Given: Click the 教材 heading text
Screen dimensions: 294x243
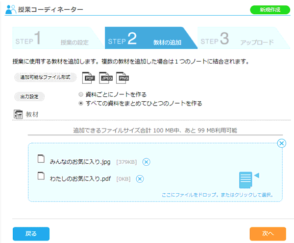Looking at the screenshot, I should tap(32, 114).
